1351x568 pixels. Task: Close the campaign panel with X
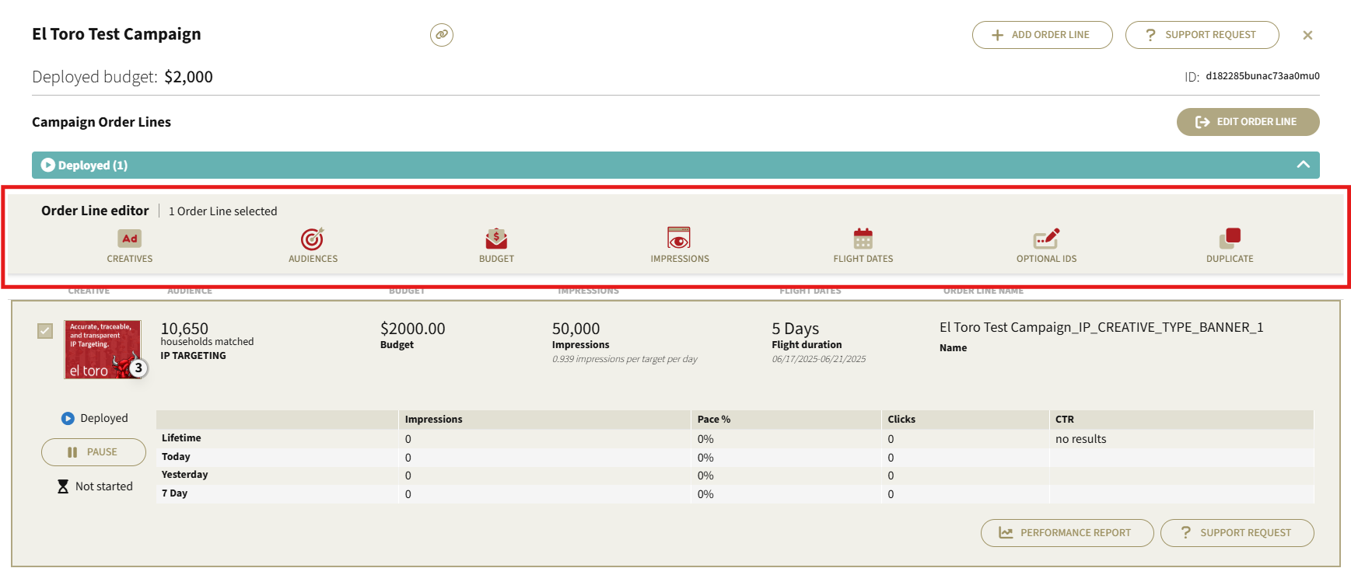pos(1307,35)
